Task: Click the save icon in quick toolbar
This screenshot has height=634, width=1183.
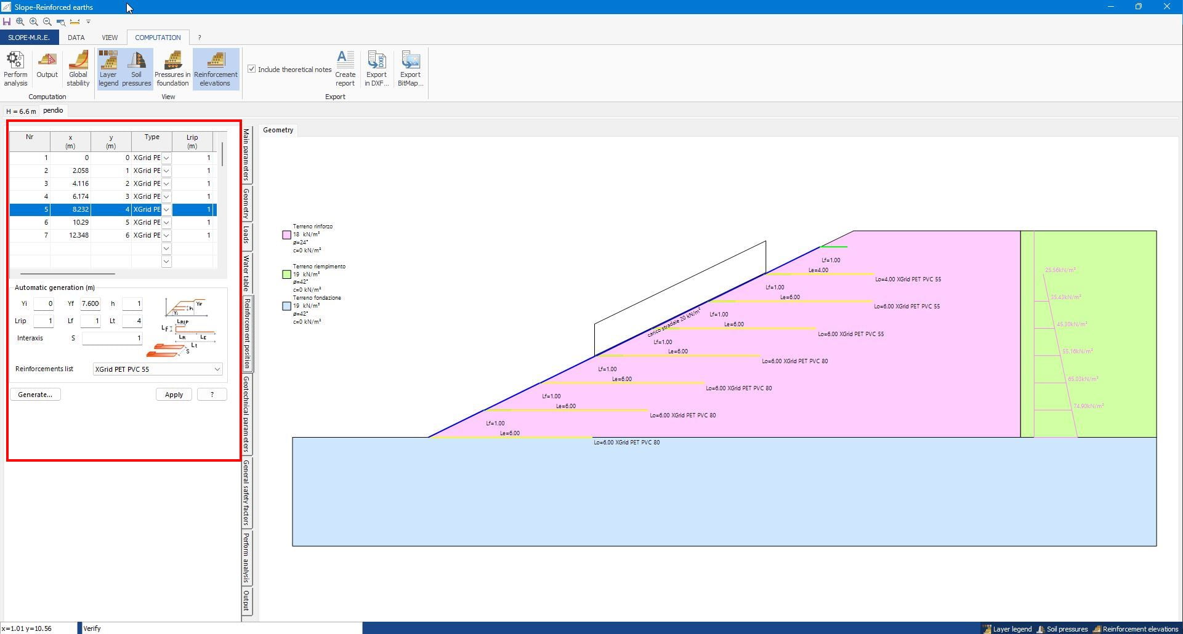Action: [x=7, y=22]
